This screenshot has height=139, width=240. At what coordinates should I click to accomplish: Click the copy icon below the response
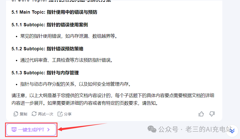click(16, 114)
